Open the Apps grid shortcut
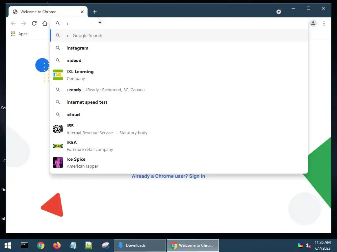337x252 pixels. pos(19,34)
